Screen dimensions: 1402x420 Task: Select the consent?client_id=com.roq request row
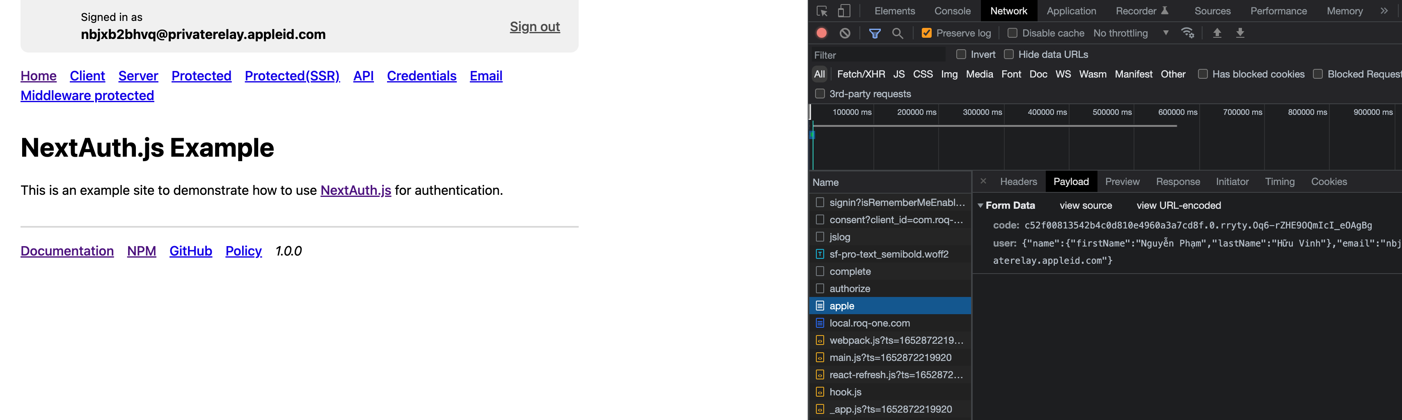point(890,220)
